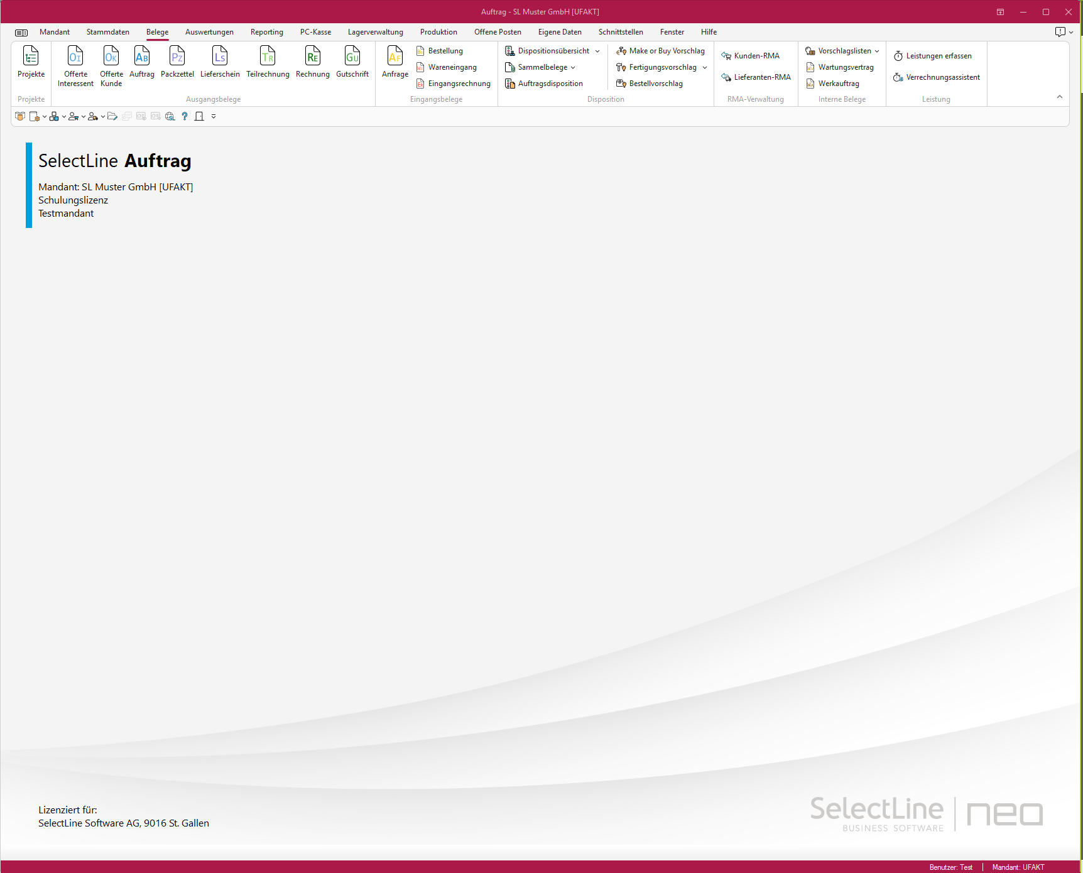Select the Belege ribbon tab

coord(157,32)
